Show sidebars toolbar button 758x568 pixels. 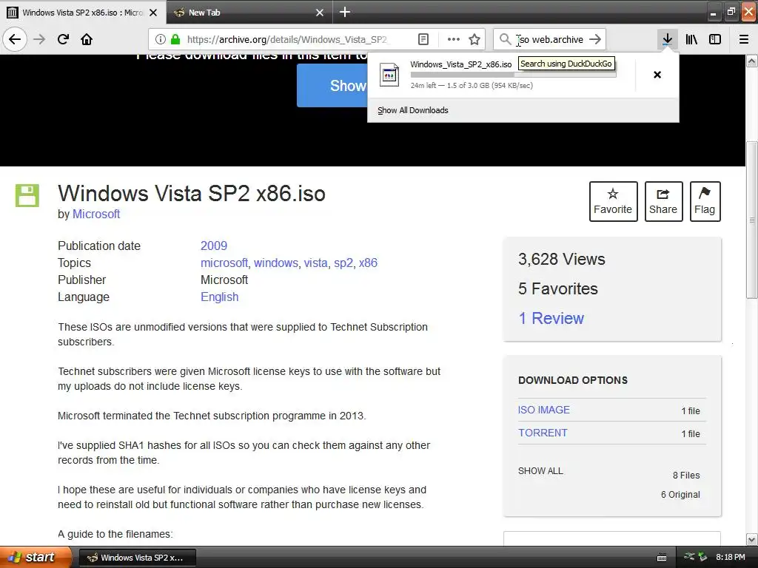715,39
